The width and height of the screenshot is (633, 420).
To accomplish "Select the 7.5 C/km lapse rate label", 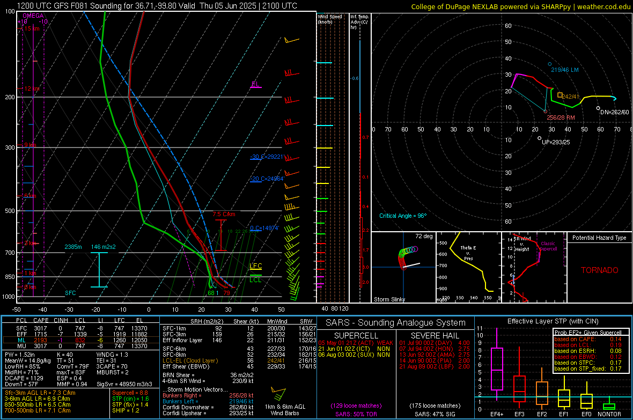I will pyautogui.click(x=224, y=215).
